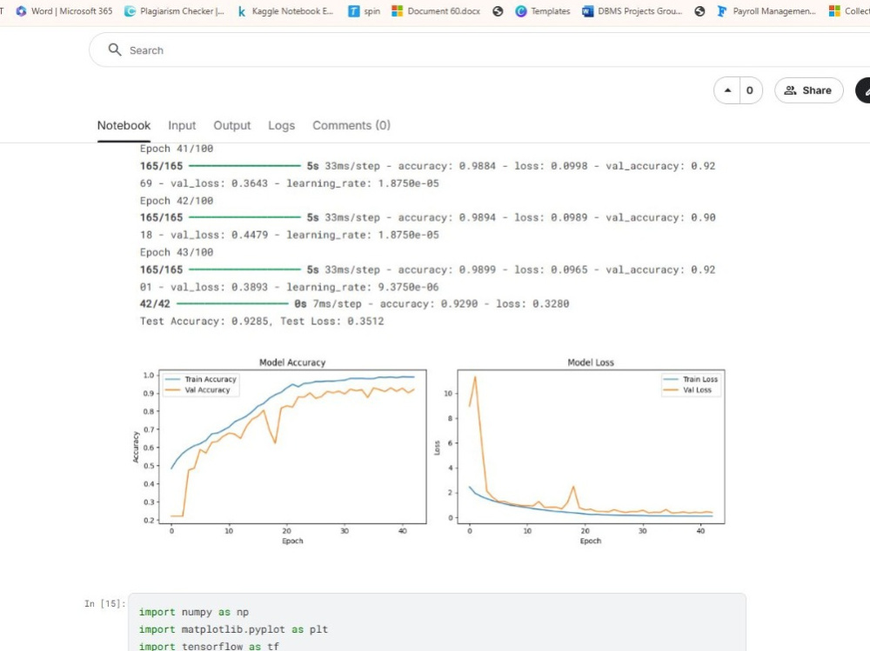Click the Epoch 41 training progress bar
870x651 pixels.
pos(244,166)
